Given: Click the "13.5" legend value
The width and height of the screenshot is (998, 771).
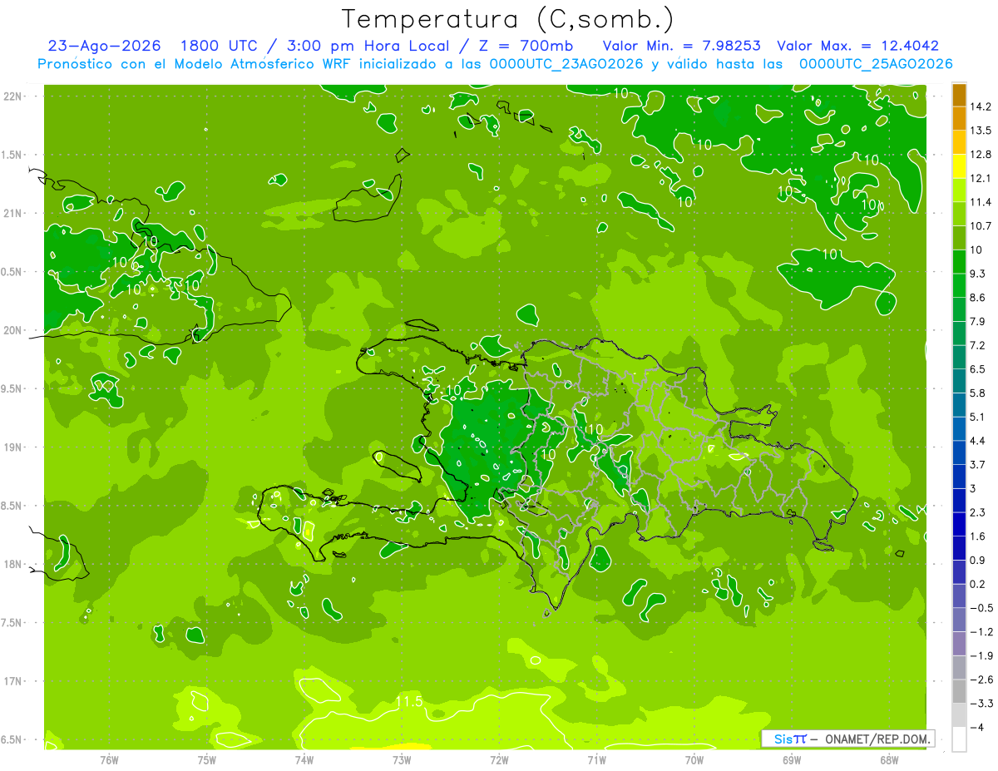Looking at the screenshot, I should pyautogui.click(x=981, y=131).
